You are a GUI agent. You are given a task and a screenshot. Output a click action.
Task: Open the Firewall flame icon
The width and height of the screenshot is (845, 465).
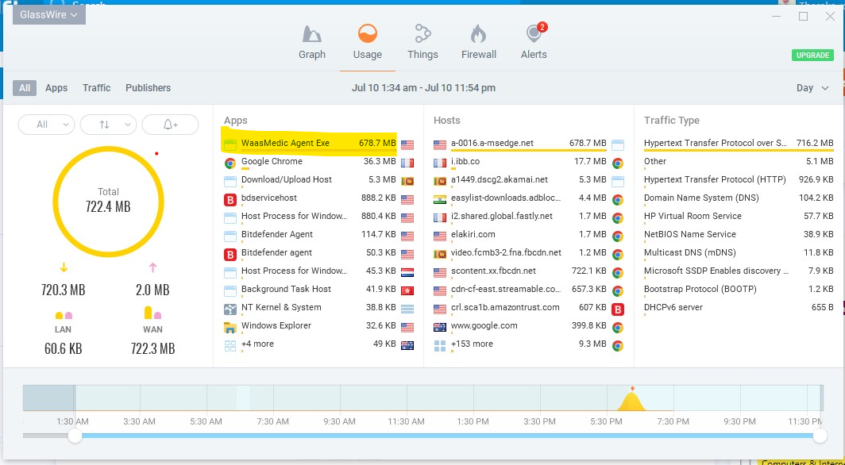(x=478, y=34)
